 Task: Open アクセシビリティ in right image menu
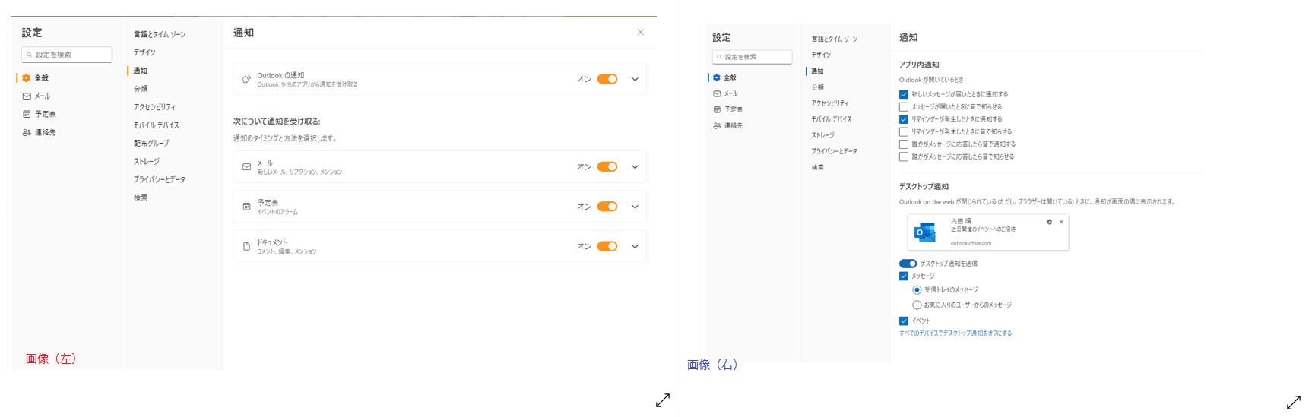(830, 103)
